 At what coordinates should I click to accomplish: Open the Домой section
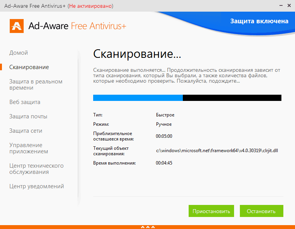click(19, 53)
